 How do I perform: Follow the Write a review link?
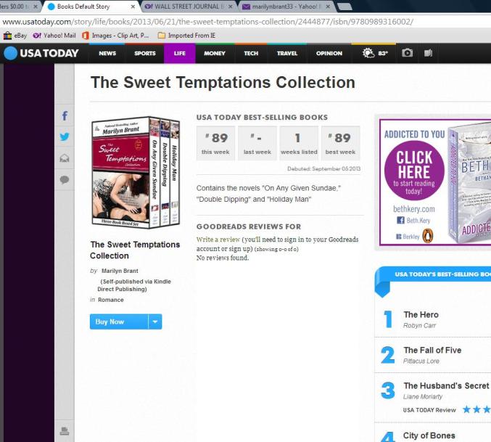218,240
